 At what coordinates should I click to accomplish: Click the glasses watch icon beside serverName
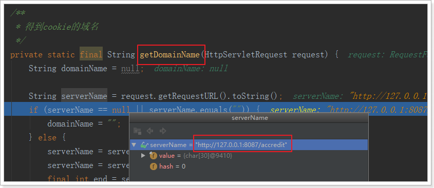tap(144, 145)
